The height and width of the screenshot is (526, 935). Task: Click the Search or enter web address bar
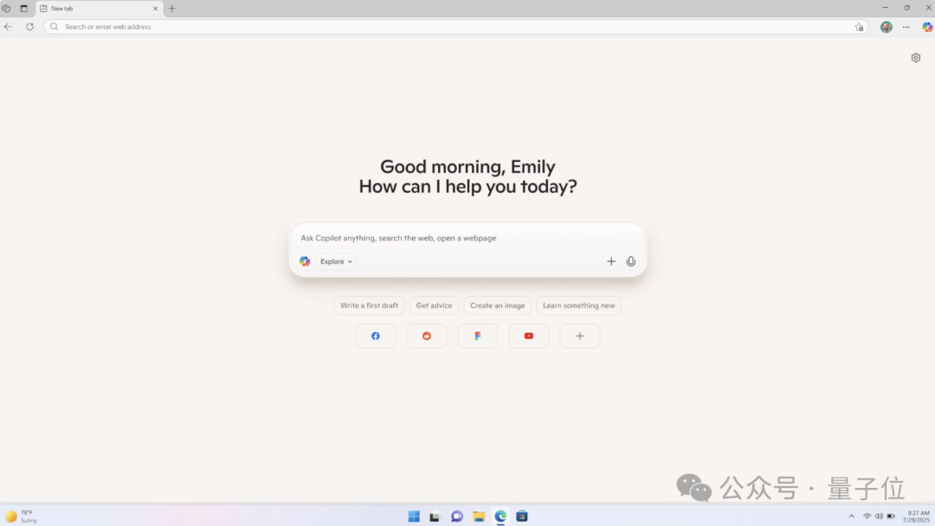click(455, 27)
